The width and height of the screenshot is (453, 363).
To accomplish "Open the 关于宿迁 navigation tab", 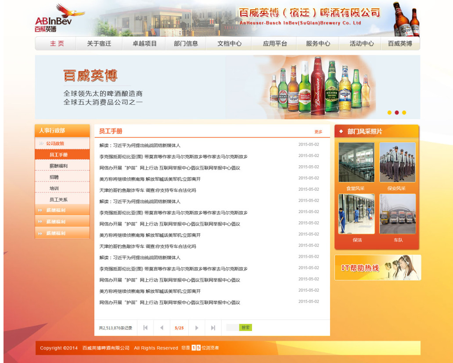I will [99, 43].
